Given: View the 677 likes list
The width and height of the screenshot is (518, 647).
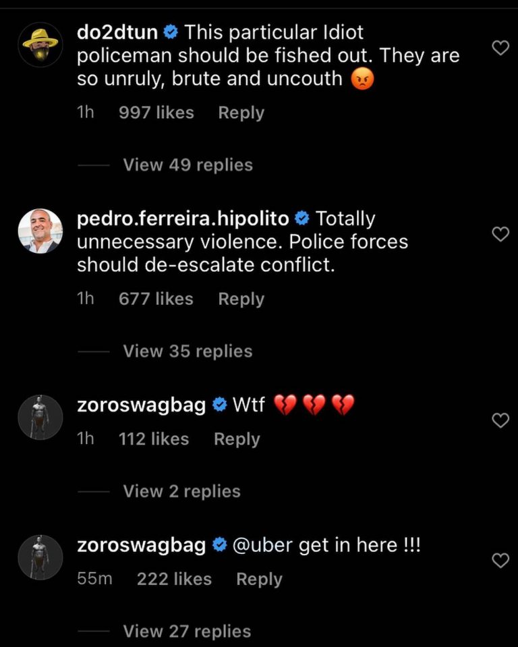Looking at the screenshot, I should point(156,299).
